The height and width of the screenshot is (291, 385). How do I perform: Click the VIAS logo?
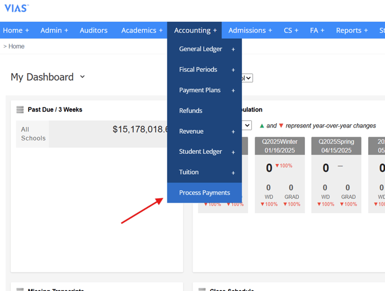(x=16, y=8)
